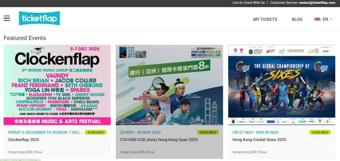Viewport: 340px width, 161px height.
Task: Open the Hong Kong Open tennis poster
Action: tap(169, 85)
